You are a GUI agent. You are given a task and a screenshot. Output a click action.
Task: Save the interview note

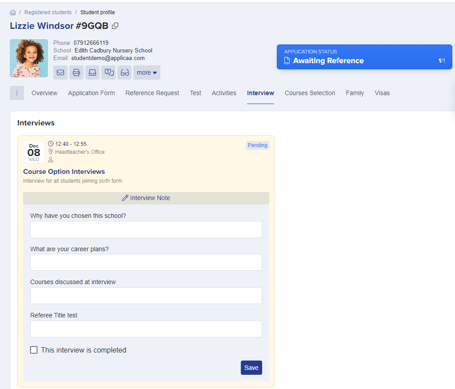(x=251, y=368)
